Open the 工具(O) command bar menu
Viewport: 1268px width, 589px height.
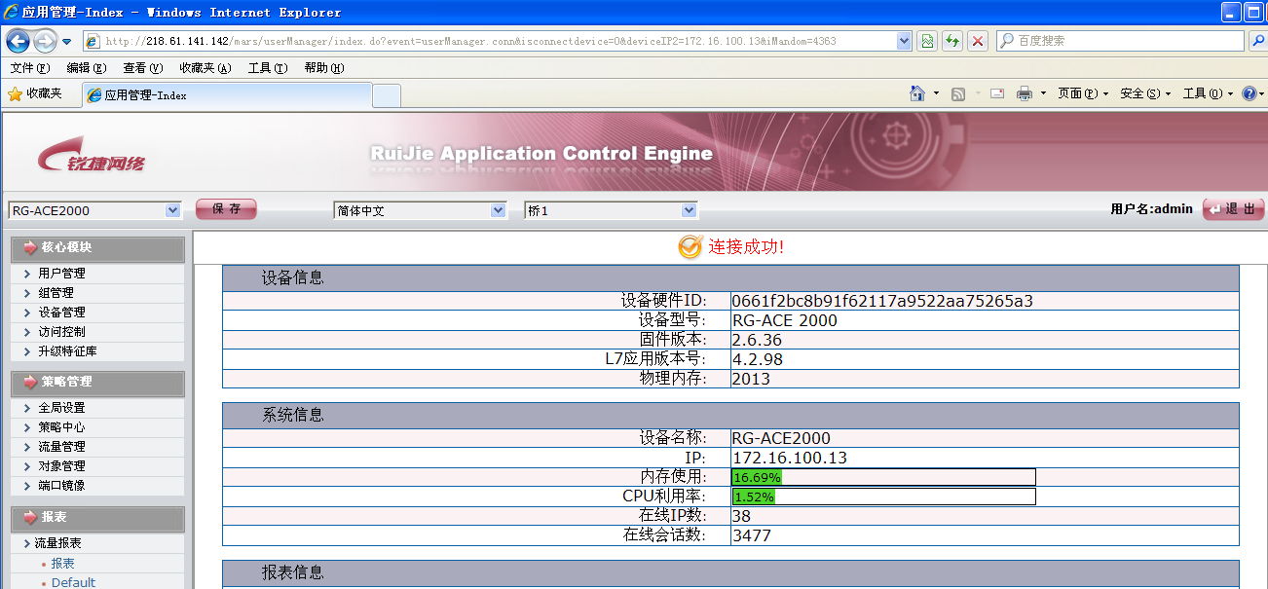1208,93
